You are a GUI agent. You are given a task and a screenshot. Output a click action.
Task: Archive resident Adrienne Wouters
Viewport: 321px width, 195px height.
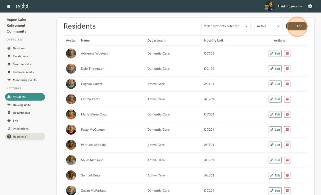[x=287, y=53]
